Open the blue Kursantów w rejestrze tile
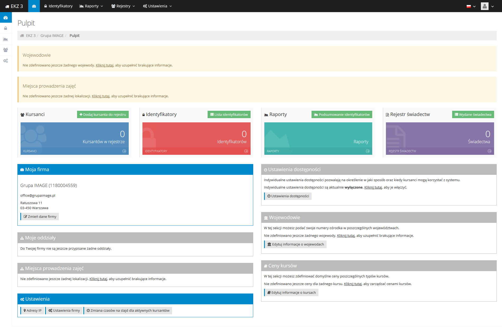This screenshot has height=332, width=502. pyautogui.click(x=75, y=138)
